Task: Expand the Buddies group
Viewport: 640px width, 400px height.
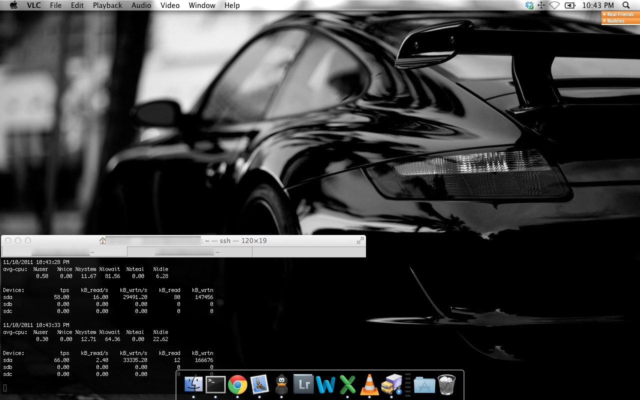Action: point(620,21)
